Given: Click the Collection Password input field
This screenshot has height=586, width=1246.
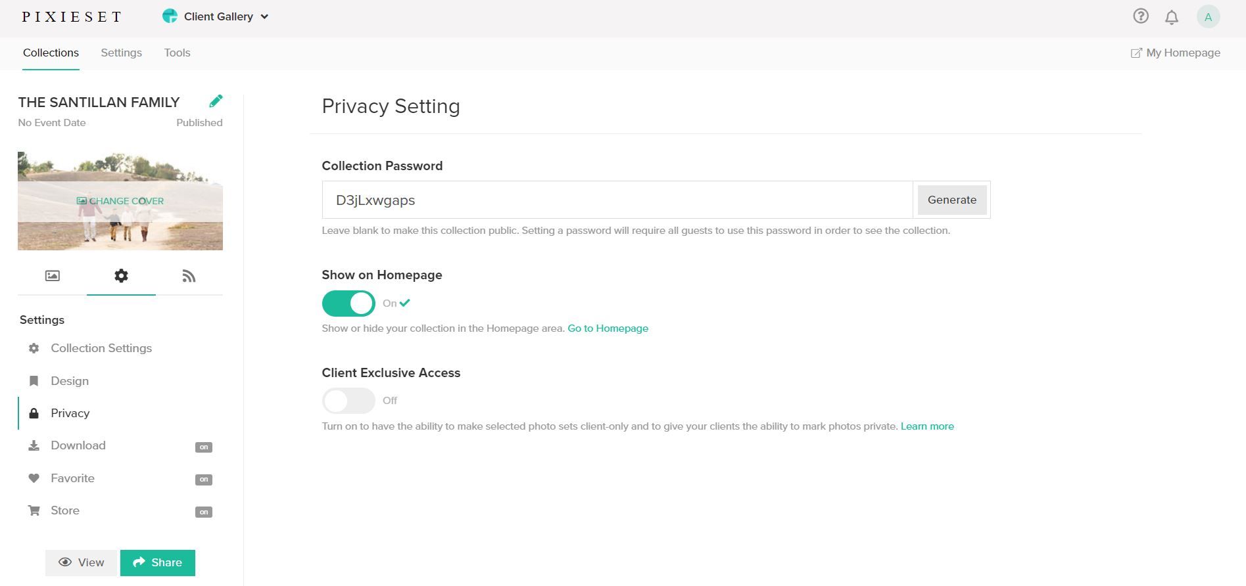Looking at the screenshot, I should (617, 200).
